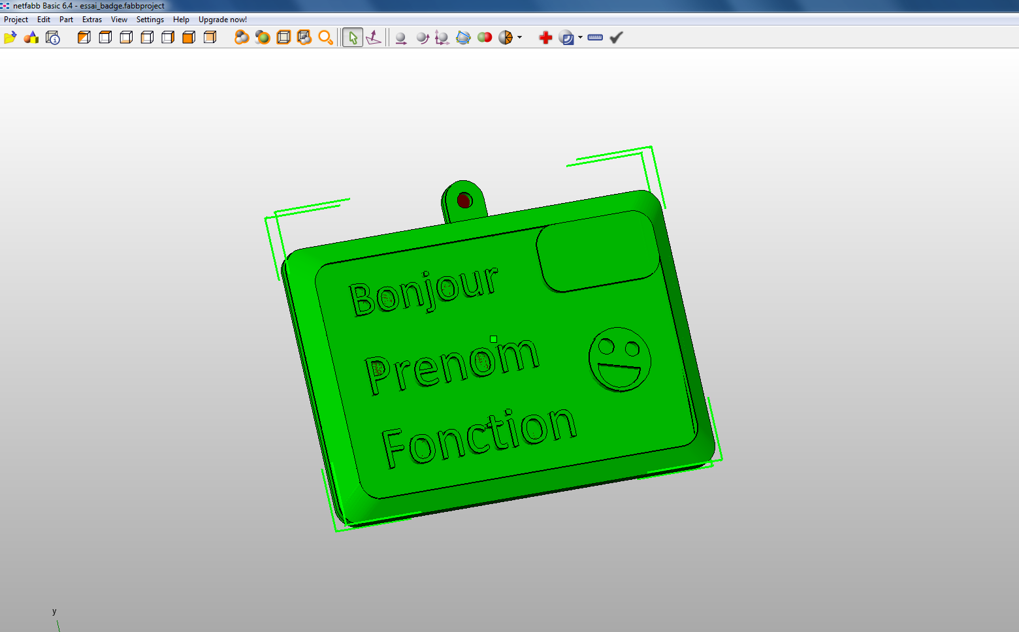Click the orange magnifier zoom icon
Image resolution: width=1019 pixels, height=632 pixels.
click(325, 38)
